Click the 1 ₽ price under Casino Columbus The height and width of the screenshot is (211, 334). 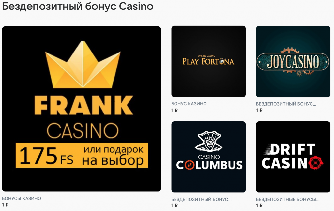tap(175, 205)
